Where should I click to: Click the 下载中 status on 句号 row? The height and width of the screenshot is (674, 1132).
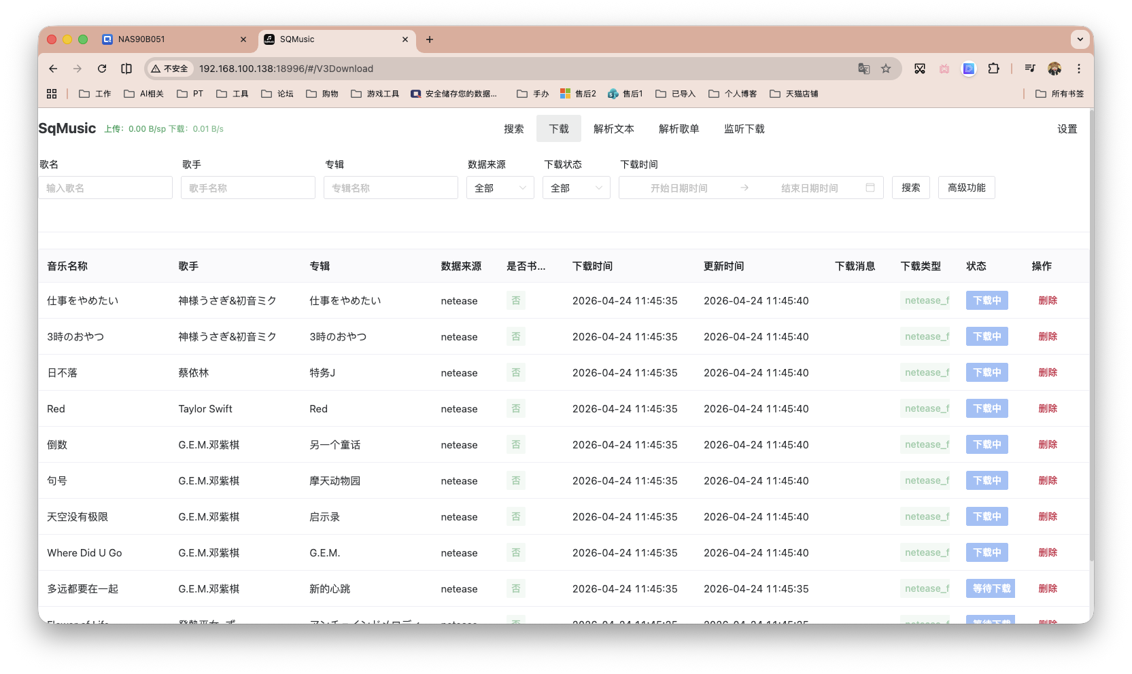[987, 480]
